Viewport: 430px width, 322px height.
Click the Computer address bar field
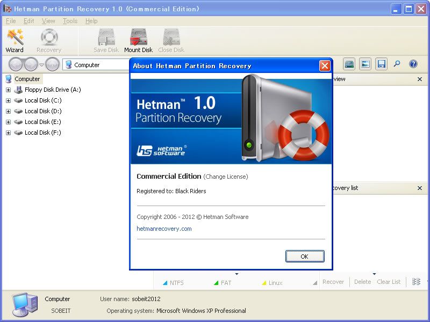point(96,65)
